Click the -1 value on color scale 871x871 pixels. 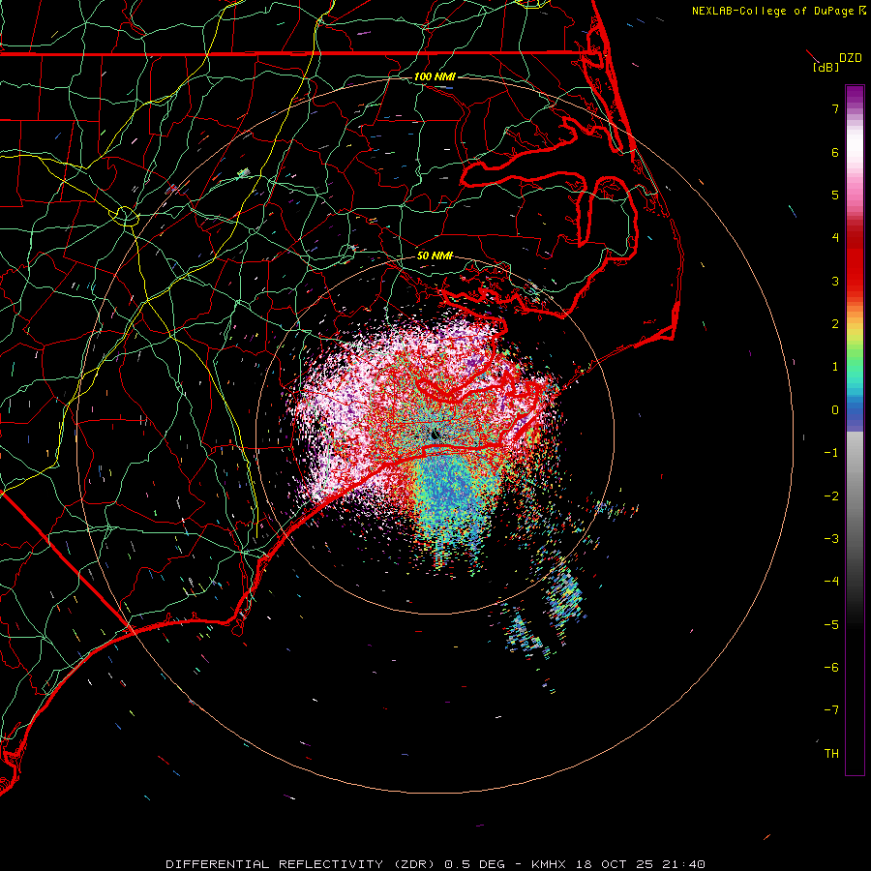click(x=831, y=453)
